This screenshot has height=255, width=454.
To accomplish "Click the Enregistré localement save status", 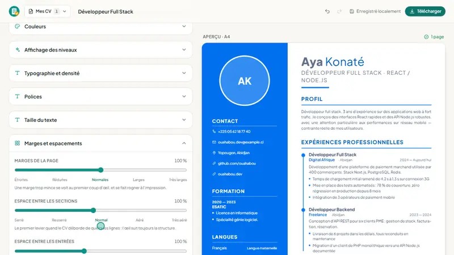I will click(x=375, y=11).
